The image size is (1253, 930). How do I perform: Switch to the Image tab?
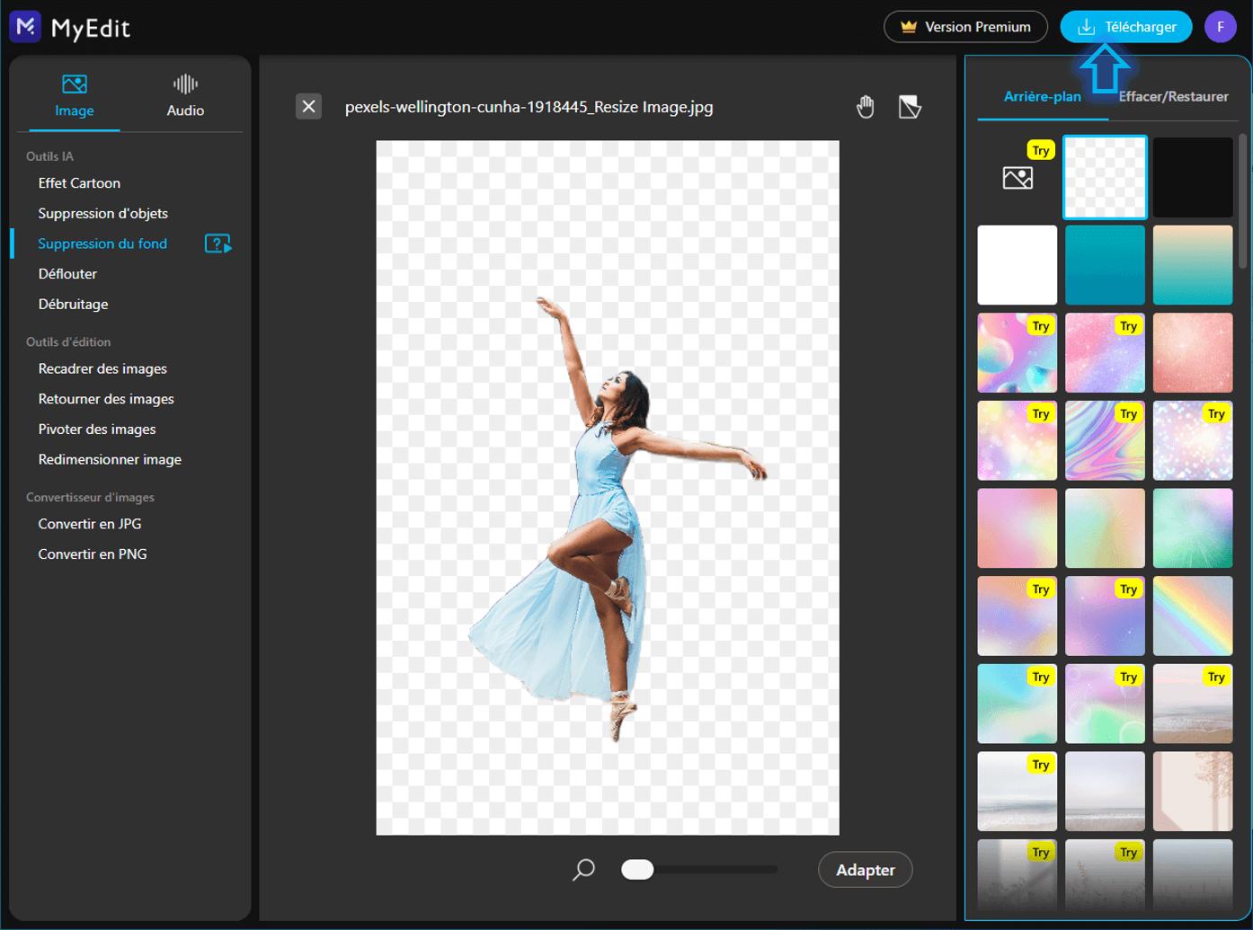[74, 96]
